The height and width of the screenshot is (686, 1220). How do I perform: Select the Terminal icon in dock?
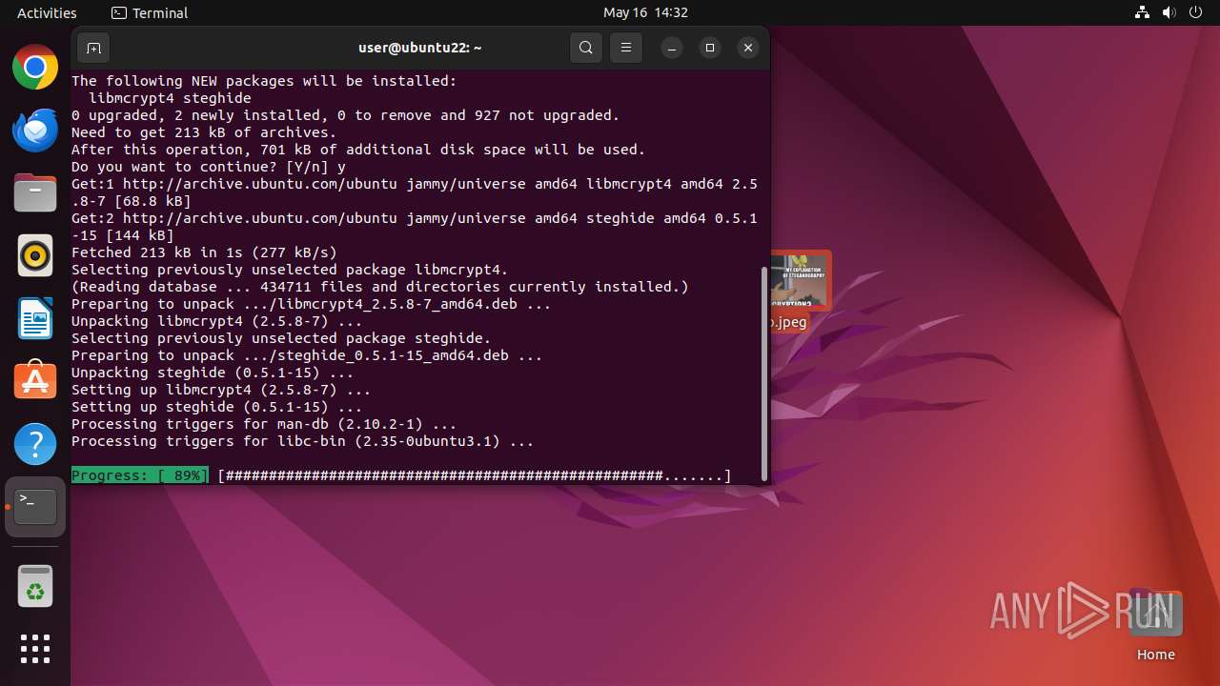pos(35,507)
